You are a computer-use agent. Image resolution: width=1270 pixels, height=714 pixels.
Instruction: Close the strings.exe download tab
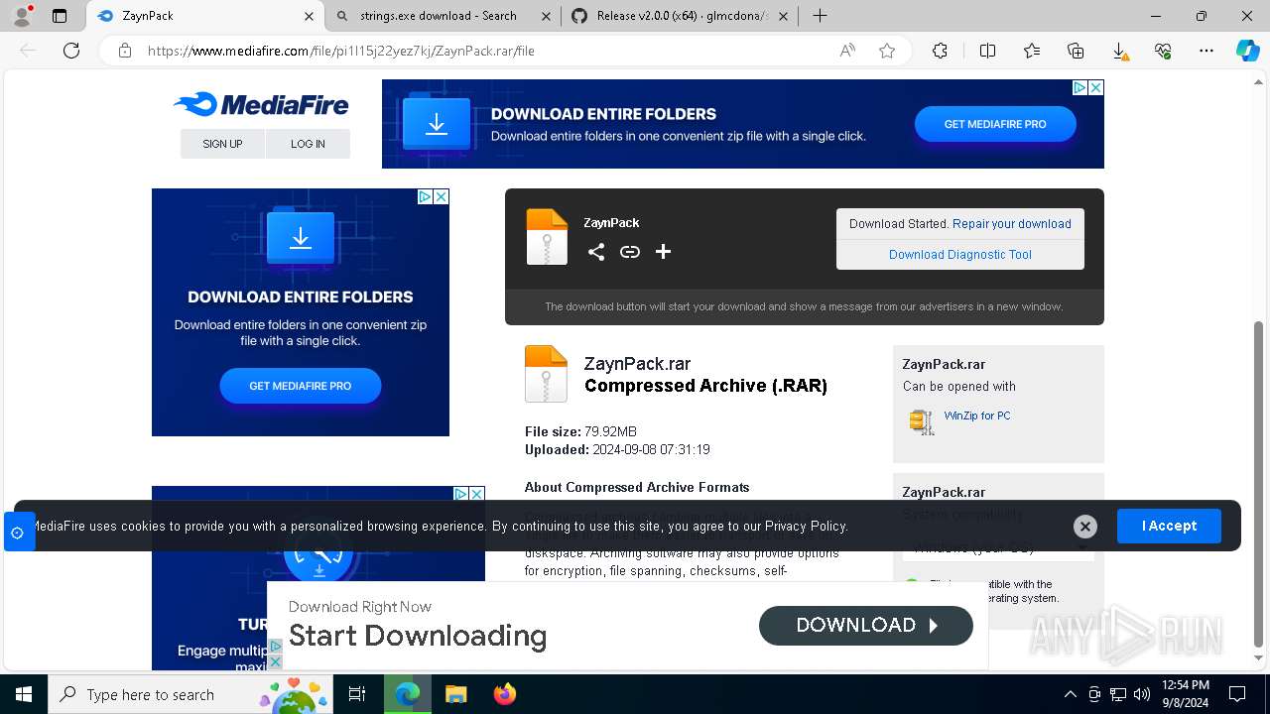[x=547, y=16]
